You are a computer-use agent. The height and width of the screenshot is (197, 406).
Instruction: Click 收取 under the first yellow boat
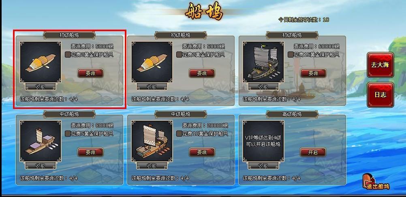pyautogui.click(x=41, y=87)
